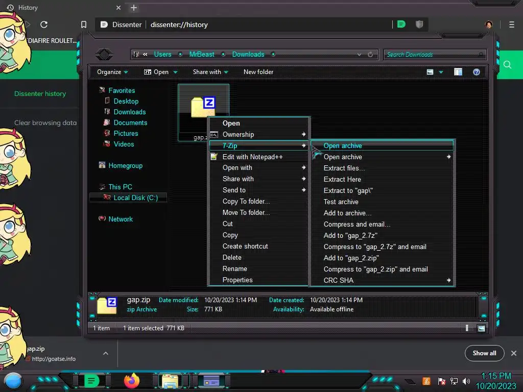Refresh the Downloads folder address bar
The image size is (523, 392).
370,54
